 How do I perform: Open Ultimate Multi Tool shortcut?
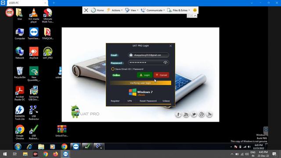48,16
